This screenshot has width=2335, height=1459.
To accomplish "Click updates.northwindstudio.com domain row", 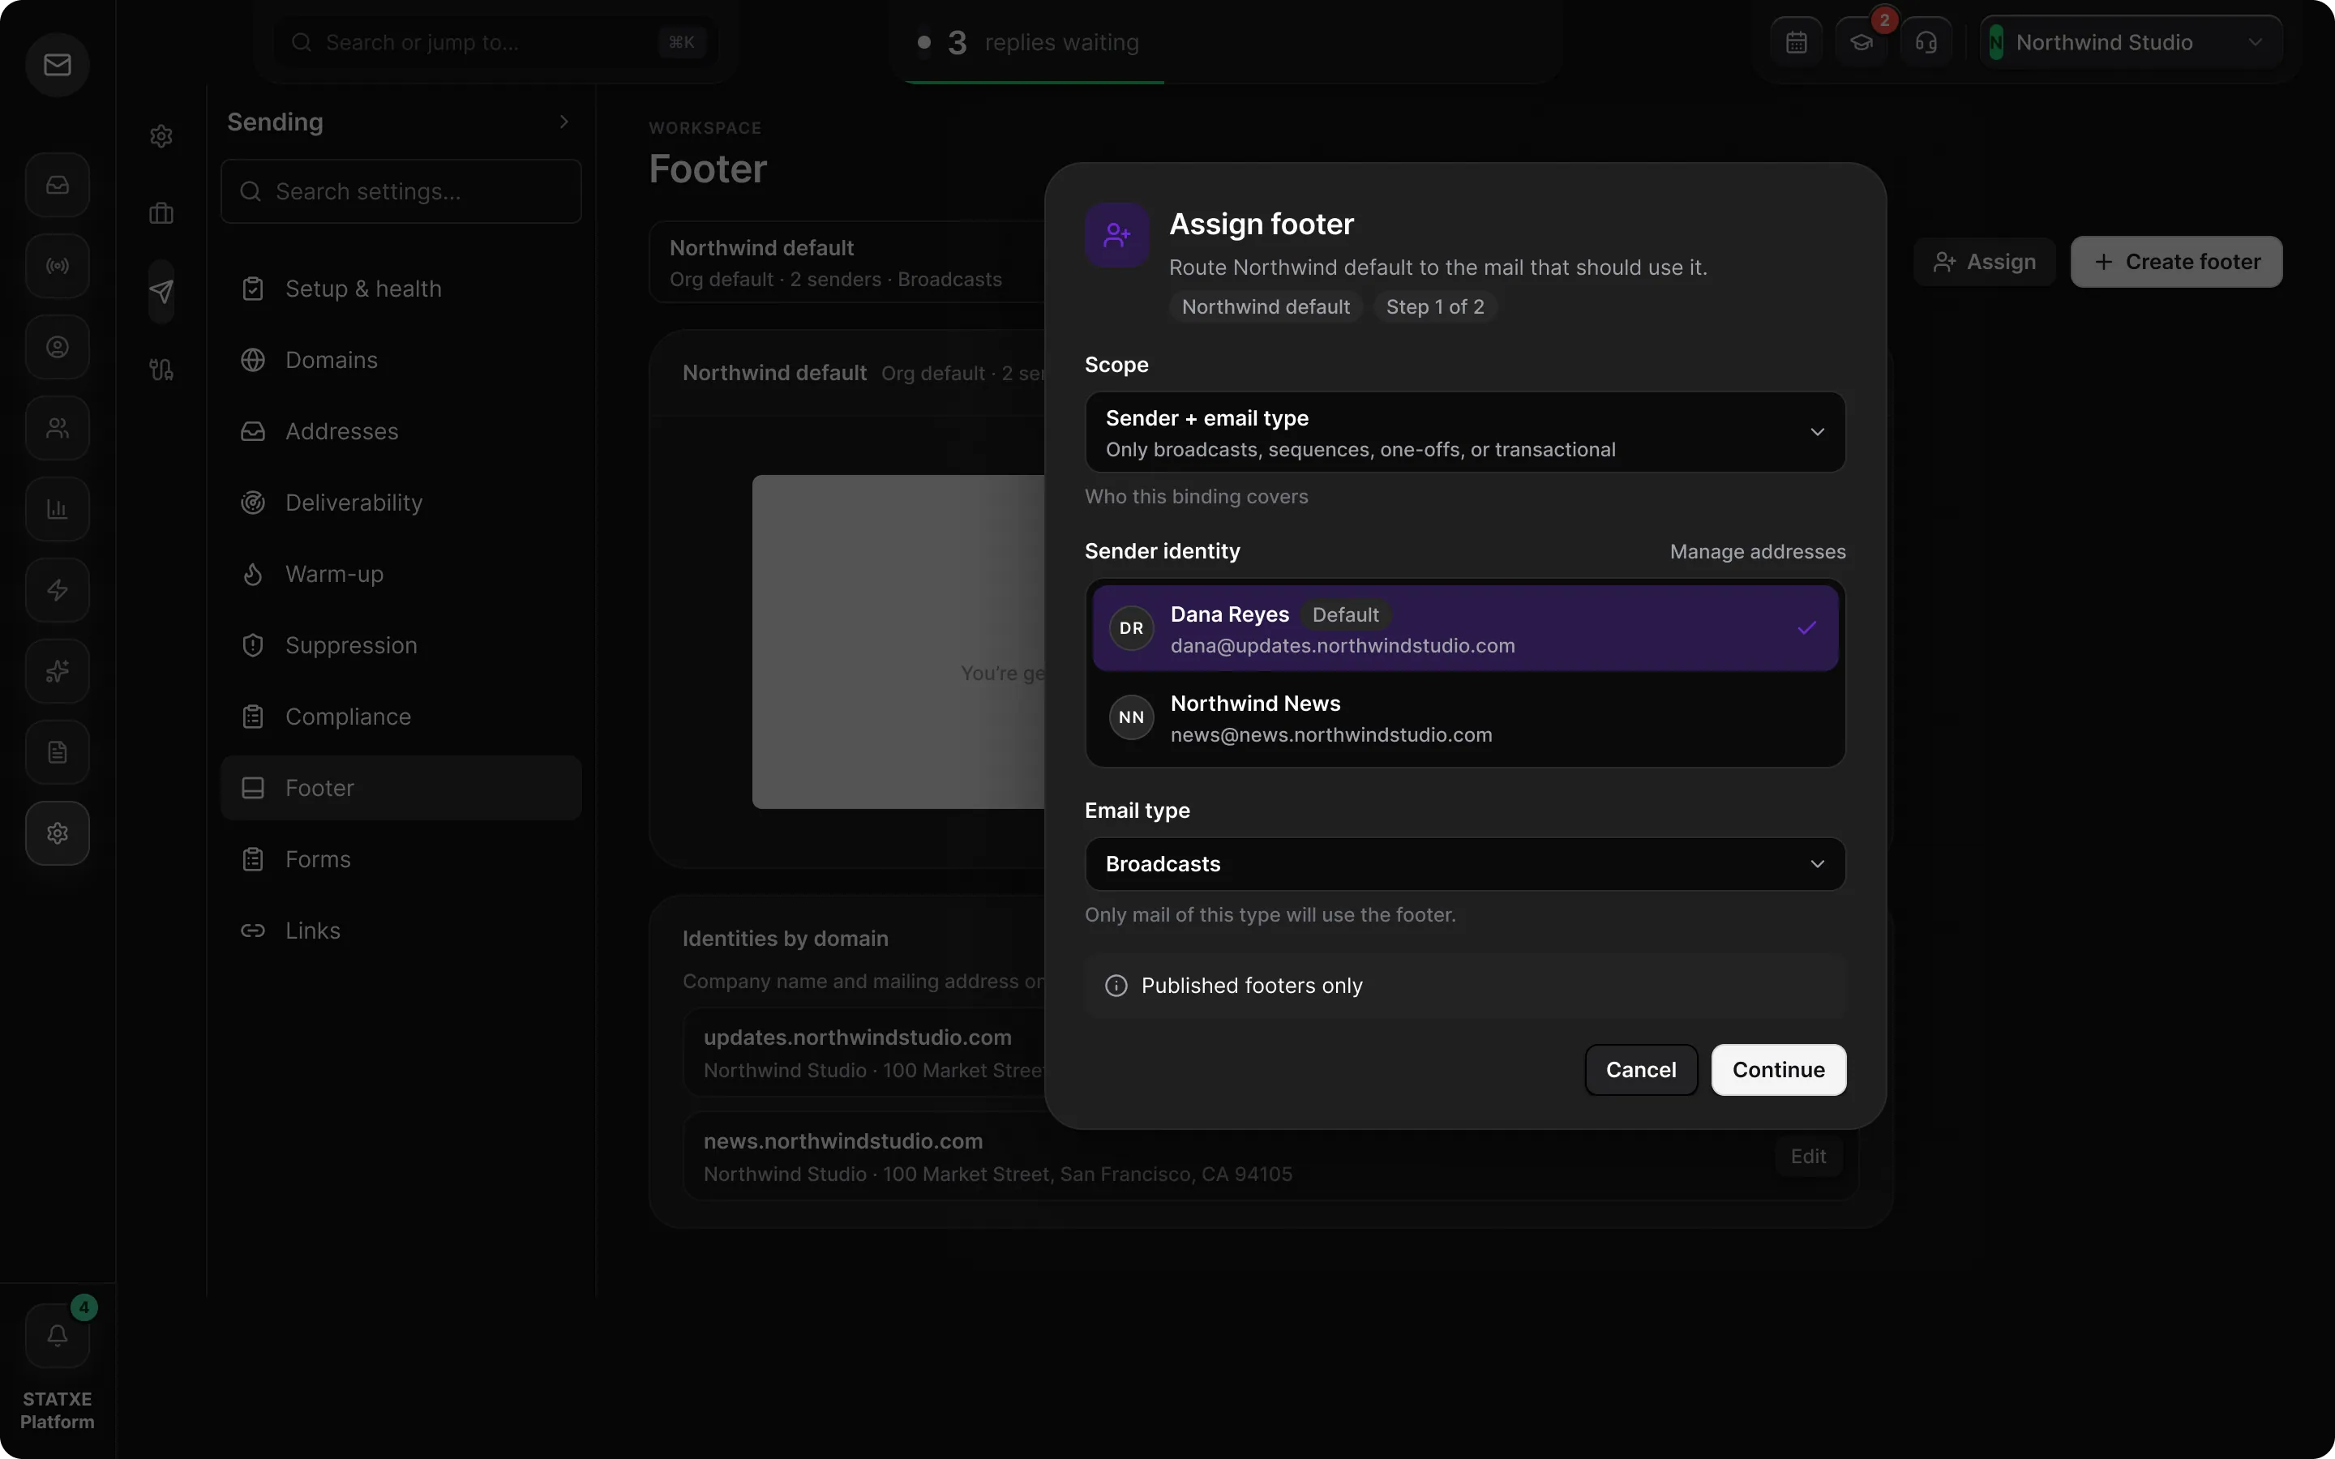I will pos(863,1054).
